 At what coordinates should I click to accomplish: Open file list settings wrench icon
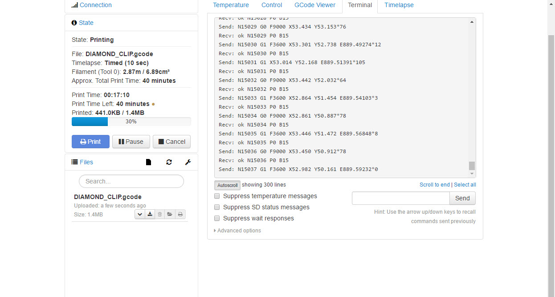click(188, 163)
